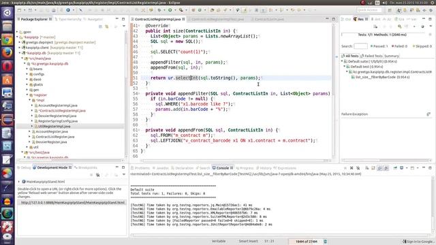This screenshot has height=245, width=436.
Task: Click the Collapse All icon in Package Explorer
Action: coord(100,27)
